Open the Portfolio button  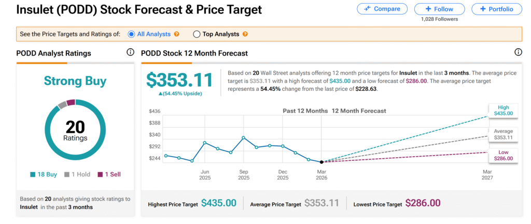pos(496,9)
